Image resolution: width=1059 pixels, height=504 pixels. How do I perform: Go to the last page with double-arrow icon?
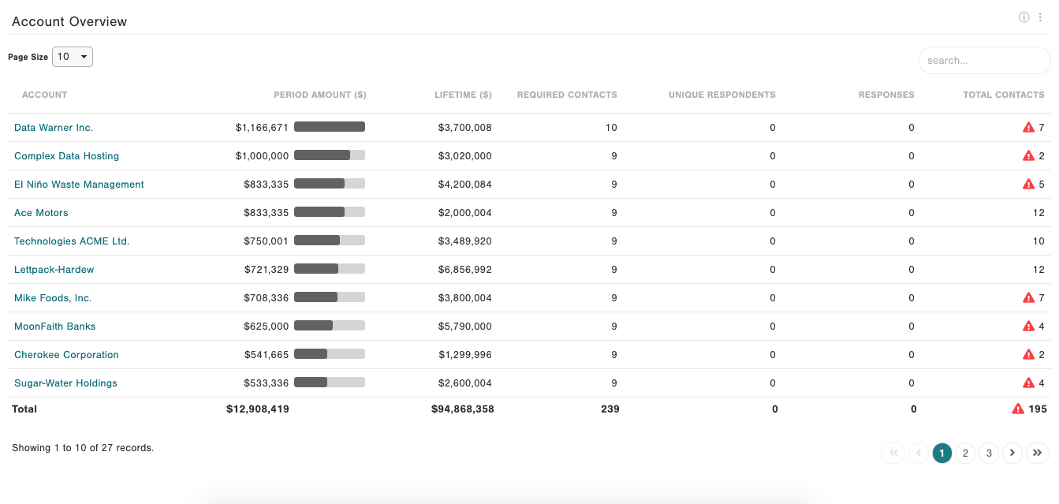1038,453
